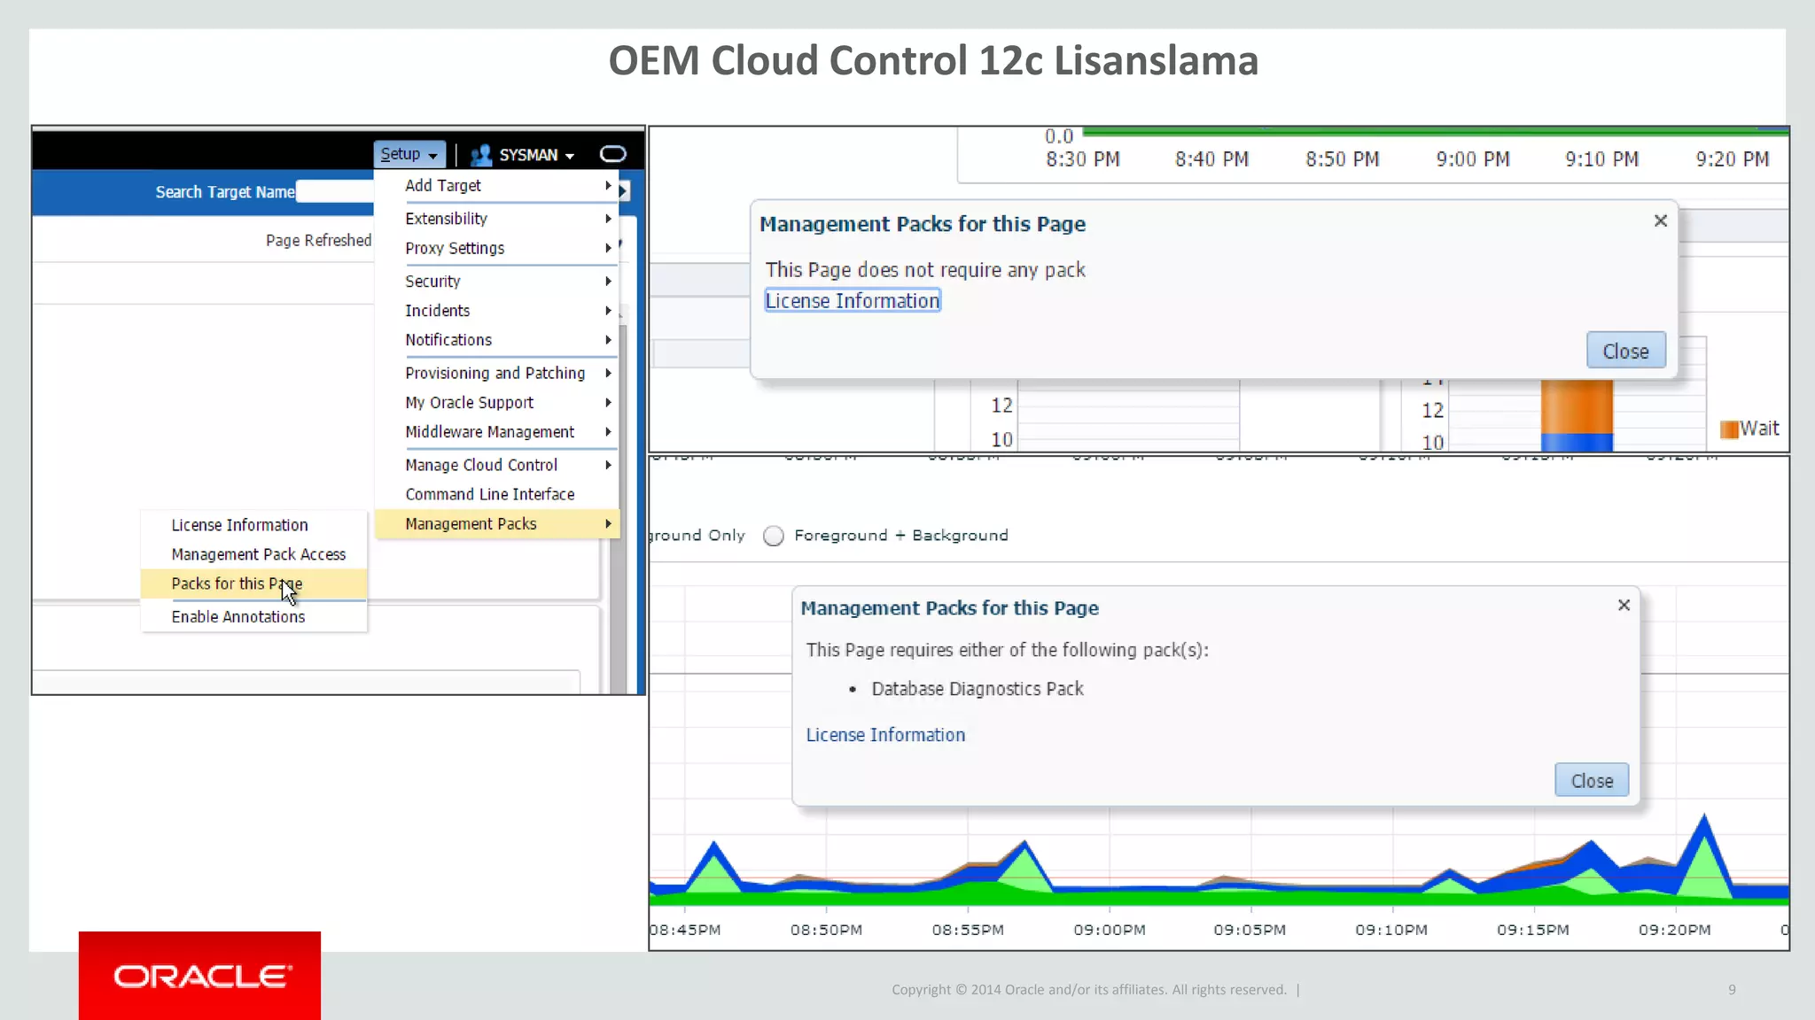
Task: Expand the Extensibility submenu arrow
Action: 609,219
